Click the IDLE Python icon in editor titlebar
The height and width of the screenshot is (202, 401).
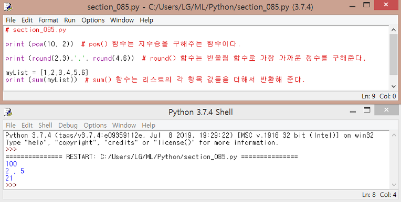coord(8,6)
